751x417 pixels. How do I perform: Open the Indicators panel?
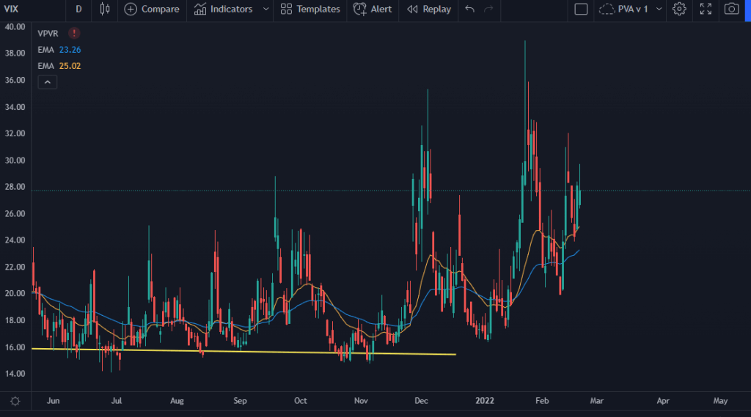[223, 9]
